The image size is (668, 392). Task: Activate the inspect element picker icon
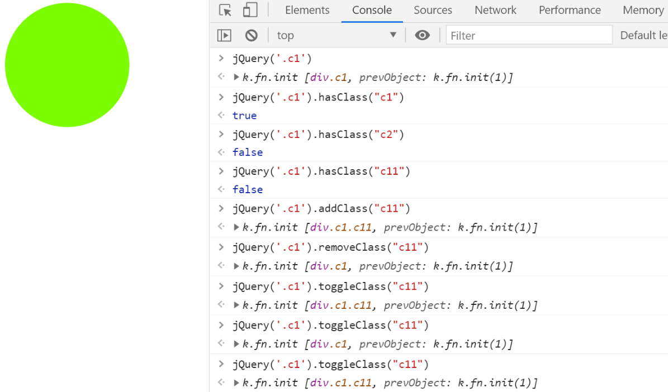pyautogui.click(x=225, y=10)
